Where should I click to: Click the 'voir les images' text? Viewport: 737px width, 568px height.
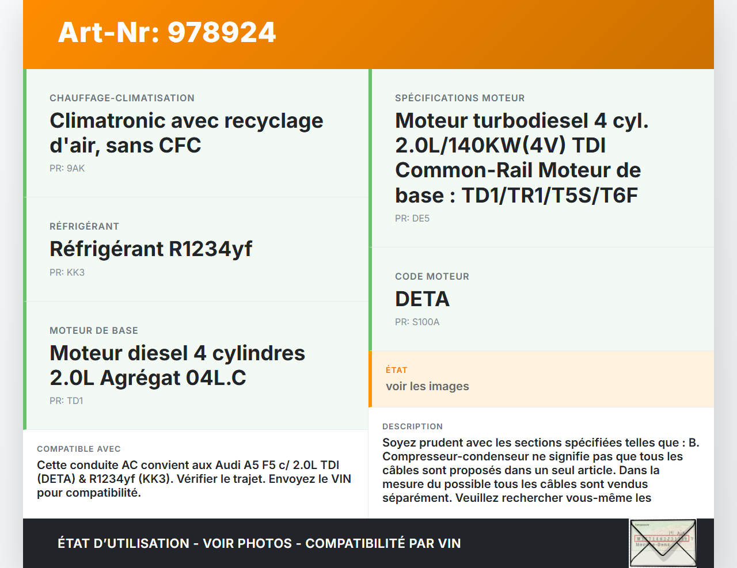(427, 386)
